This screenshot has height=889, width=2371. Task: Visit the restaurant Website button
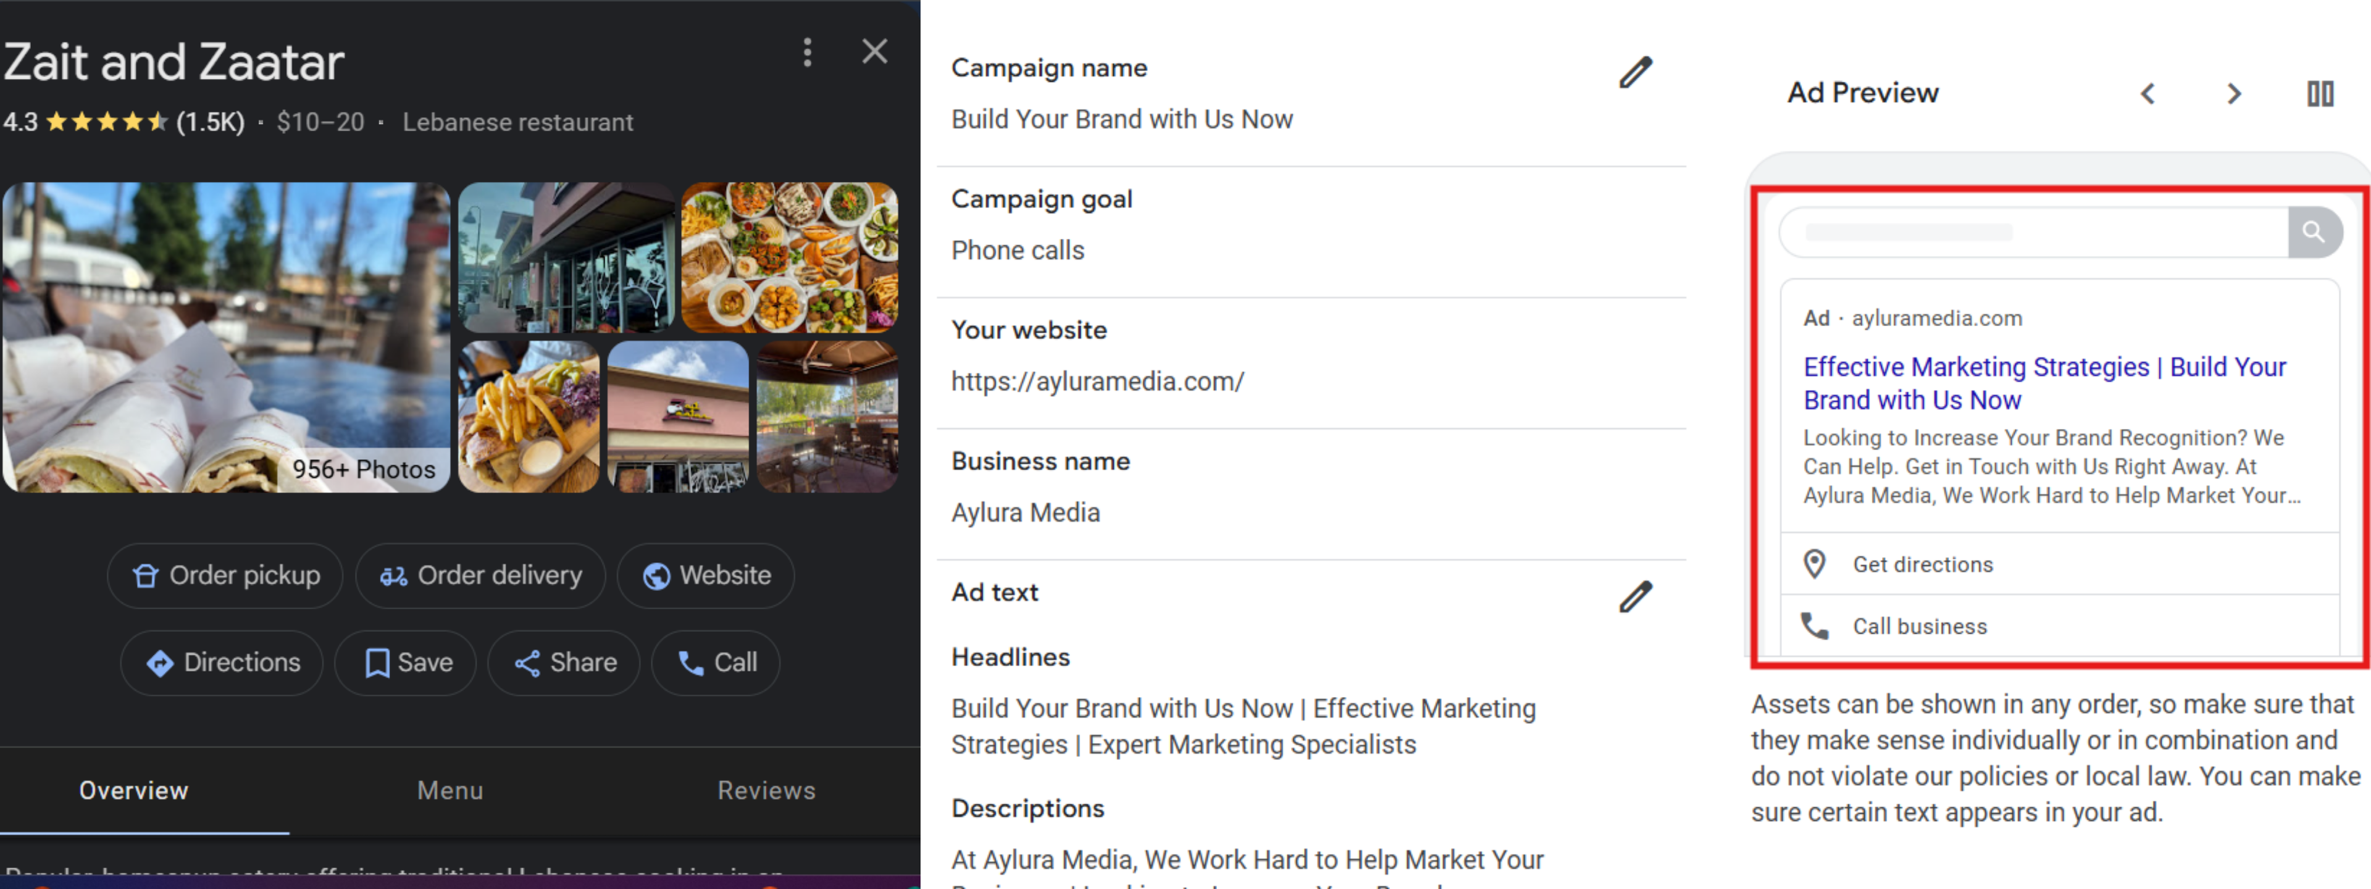pyautogui.click(x=706, y=575)
